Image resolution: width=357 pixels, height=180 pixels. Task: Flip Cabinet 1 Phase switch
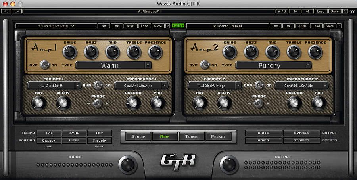click(x=98, y=103)
